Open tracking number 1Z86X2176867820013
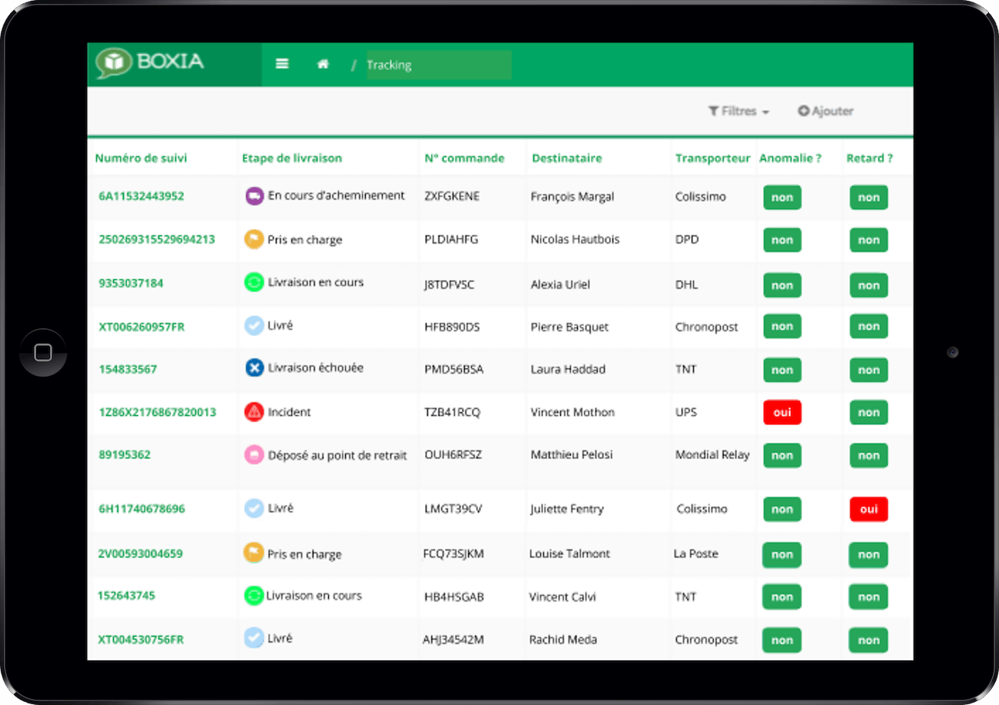999x705 pixels. [158, 412]
